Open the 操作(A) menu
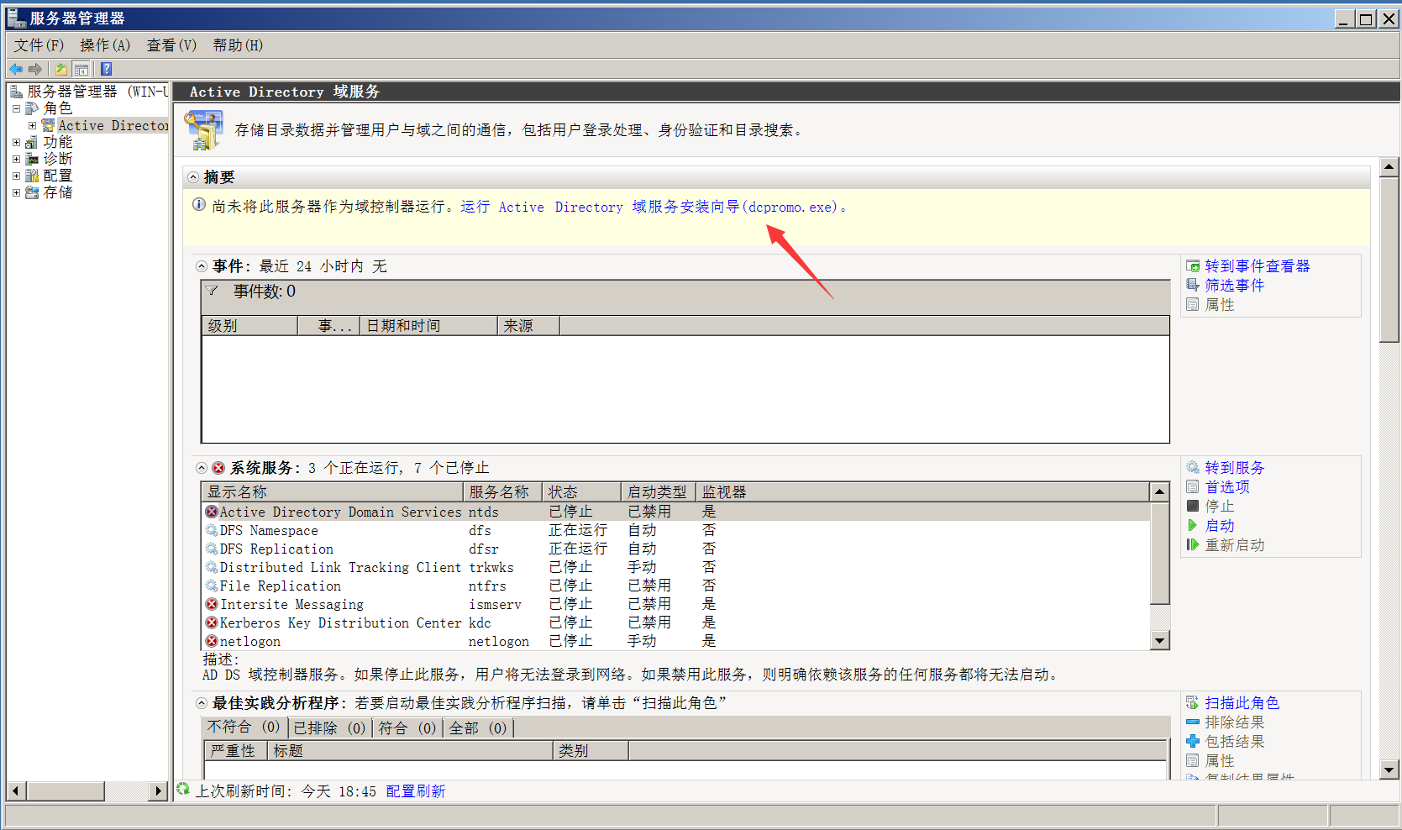Viewport: 1402px width, 830px height. coord(105,45)
